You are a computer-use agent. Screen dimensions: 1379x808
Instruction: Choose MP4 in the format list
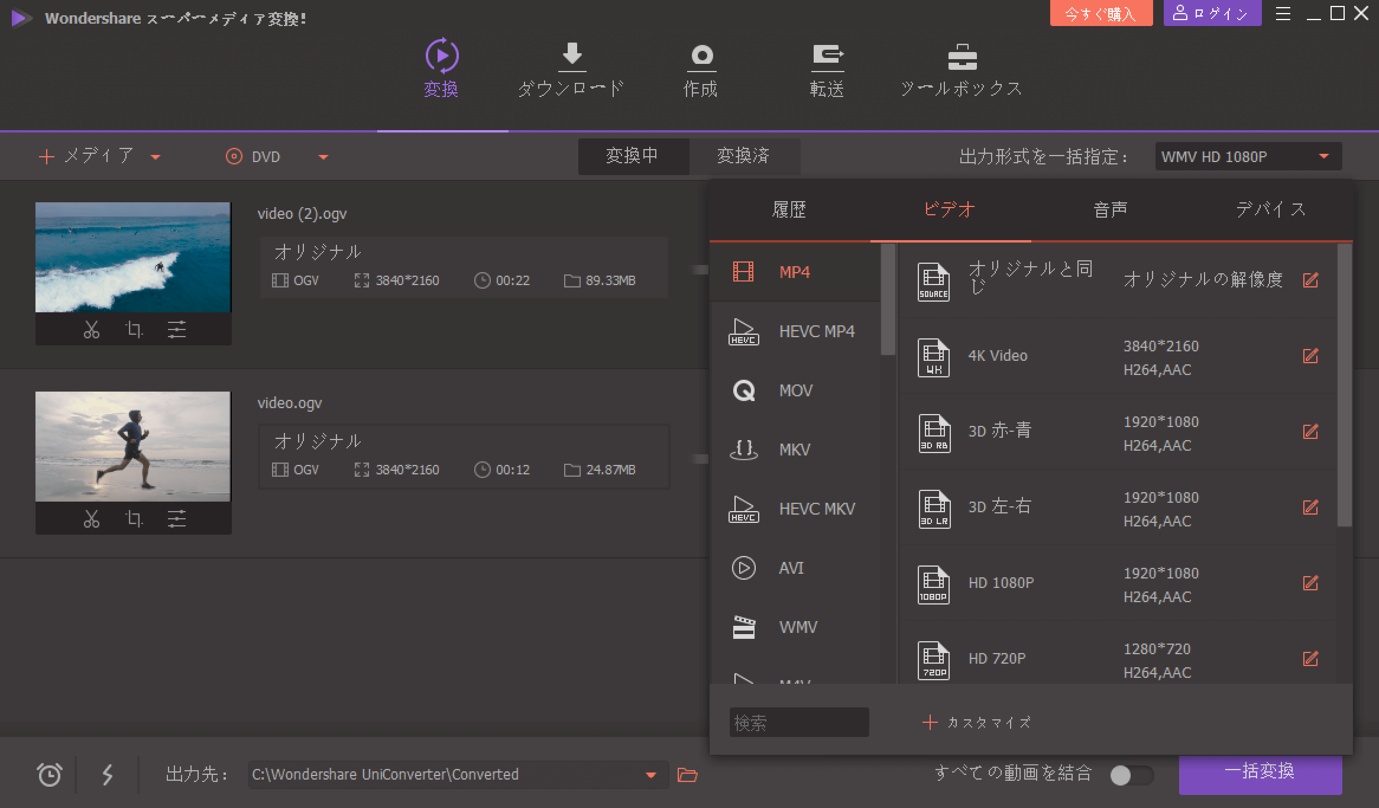[795, 272]
